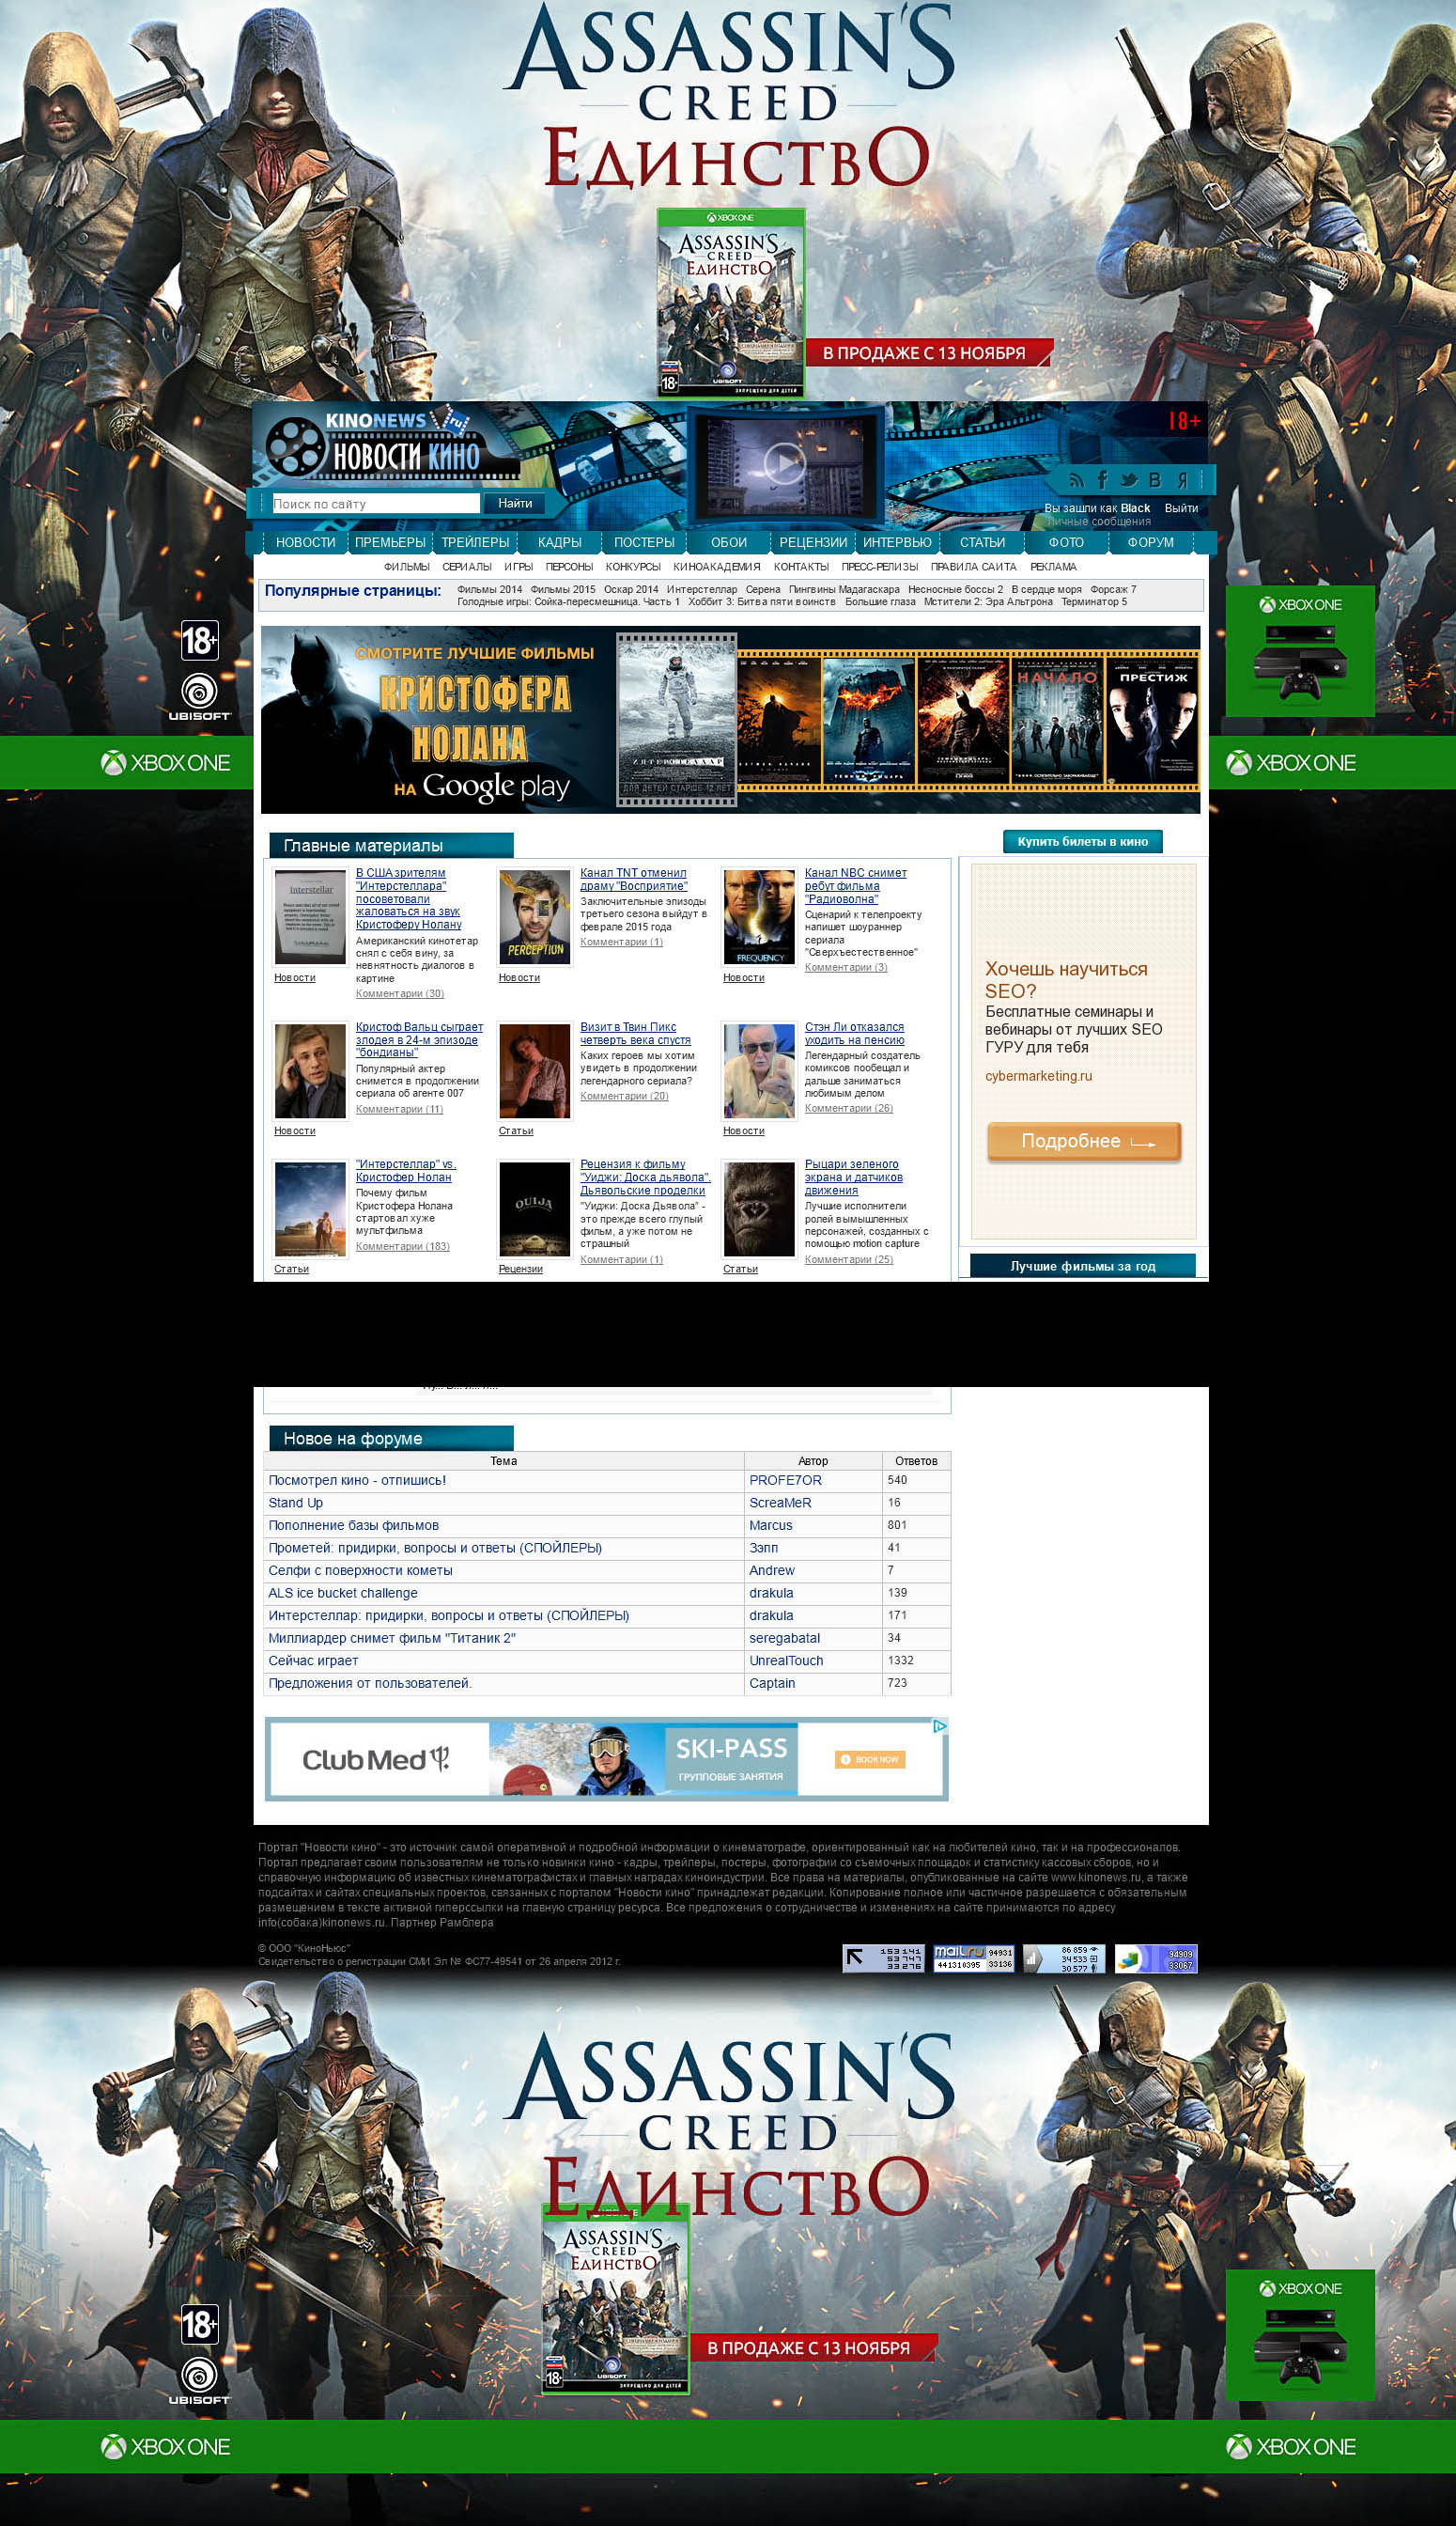
Task: Focus the Поиск по сайту search field
Action: tap(376, 503)
